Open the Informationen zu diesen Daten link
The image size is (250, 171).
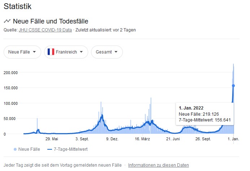[x=158, y=165]
